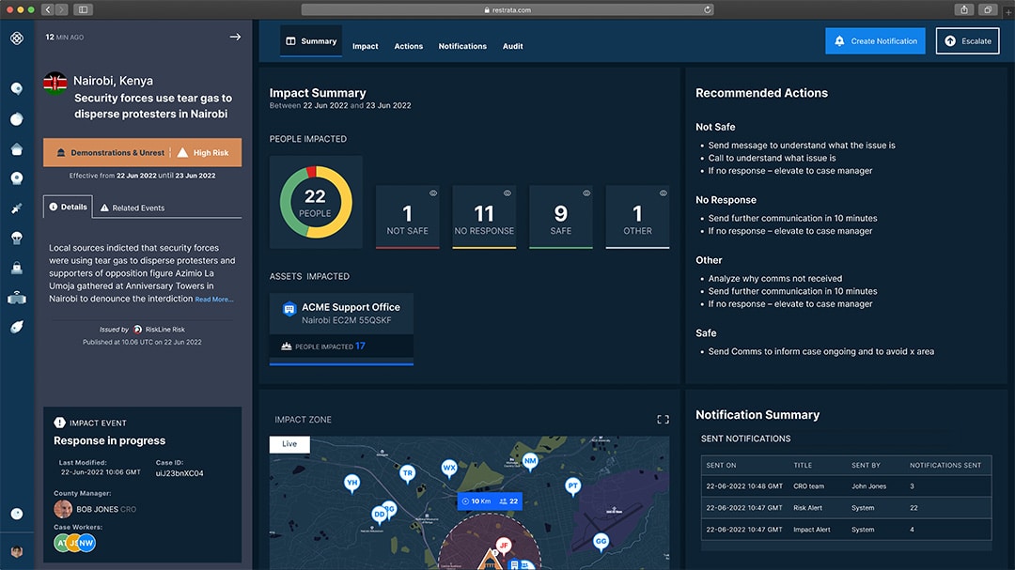Open the Safe people card

(x=560, y=217)
